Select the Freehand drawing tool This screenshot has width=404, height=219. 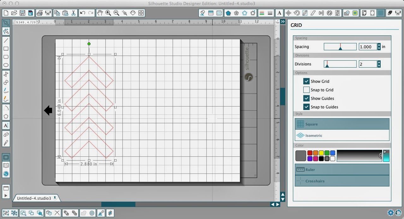(x=6, y=90)
